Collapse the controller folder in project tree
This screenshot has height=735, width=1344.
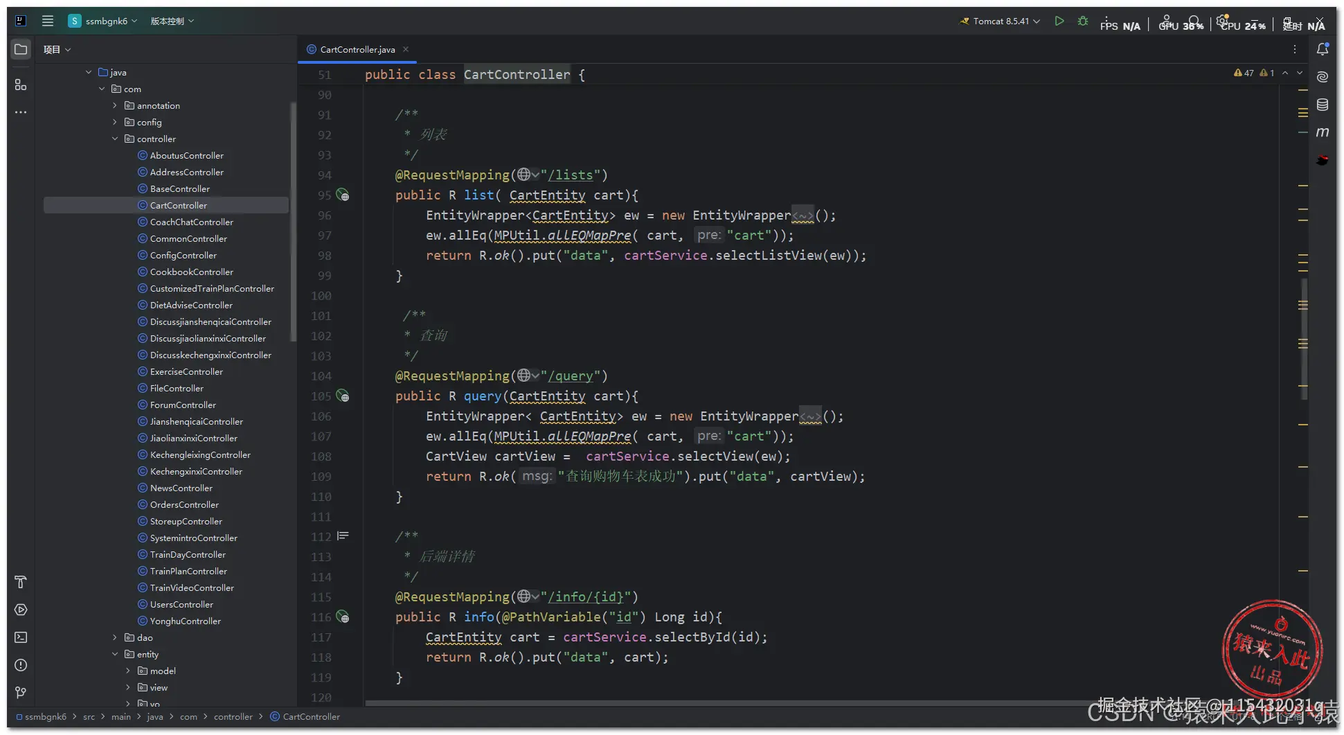pyautogui.click(x=115, y=139)
